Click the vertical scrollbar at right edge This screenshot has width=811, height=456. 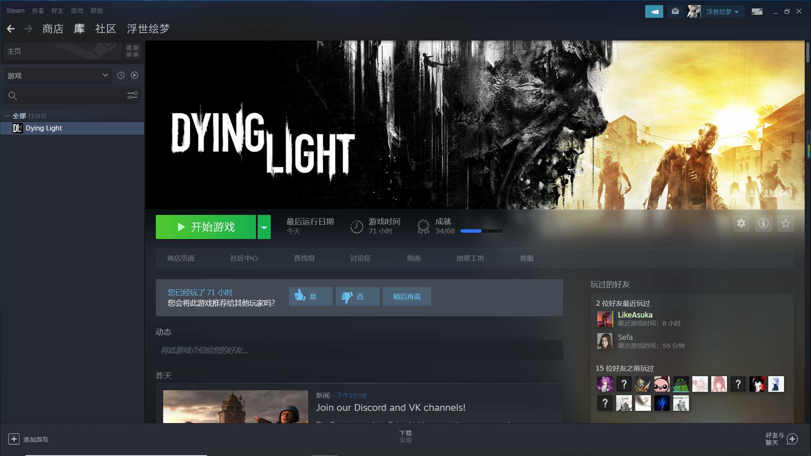[x=808, y=52]
